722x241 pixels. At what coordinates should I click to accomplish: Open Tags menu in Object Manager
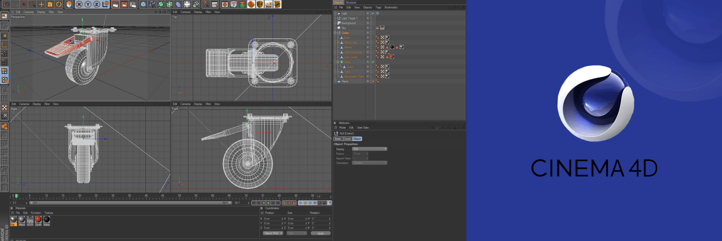[378, 8]
